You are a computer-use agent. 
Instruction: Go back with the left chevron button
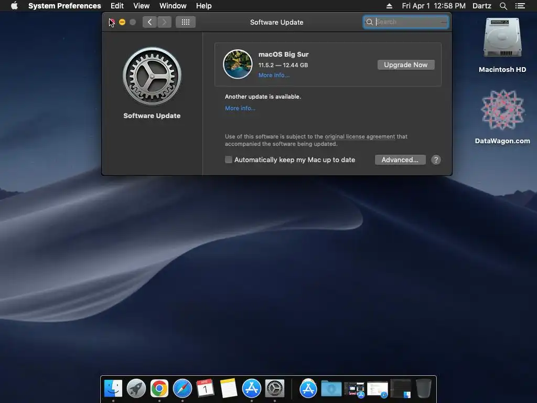click(x=149, y=22)
